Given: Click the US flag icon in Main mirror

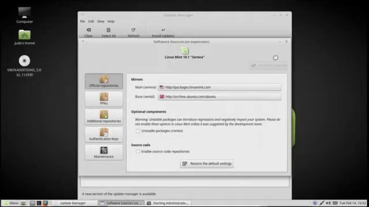Looking at the screenshot, I should [162, 87].
